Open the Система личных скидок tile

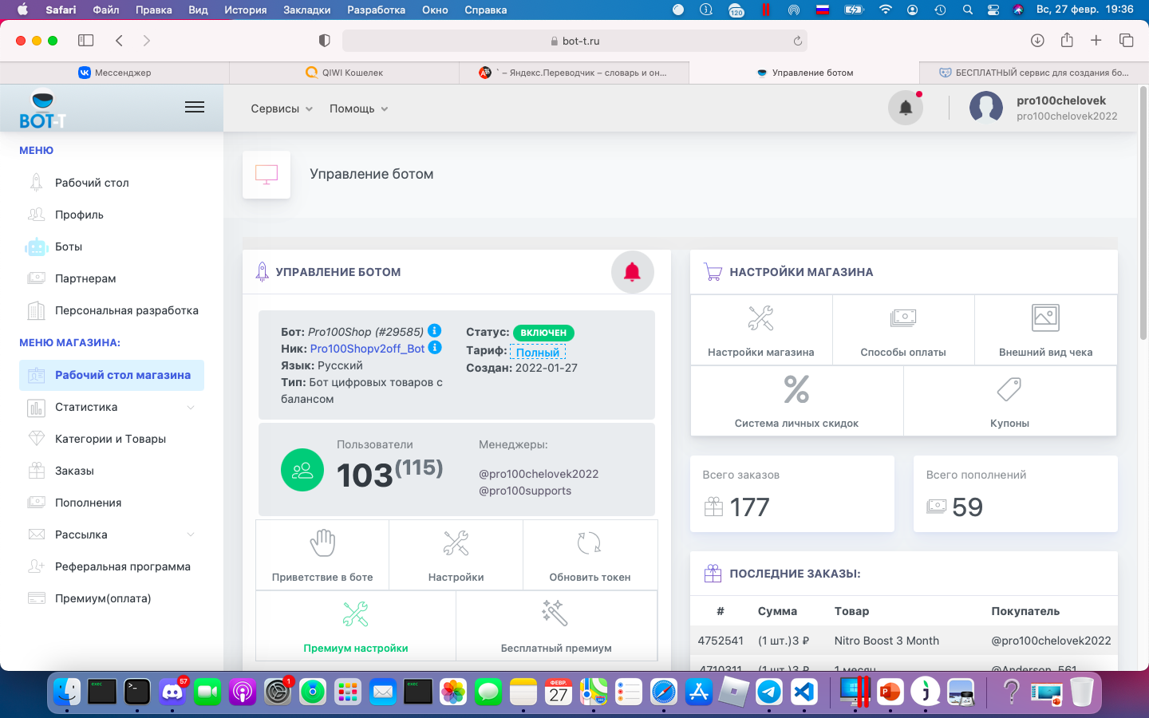796,401
